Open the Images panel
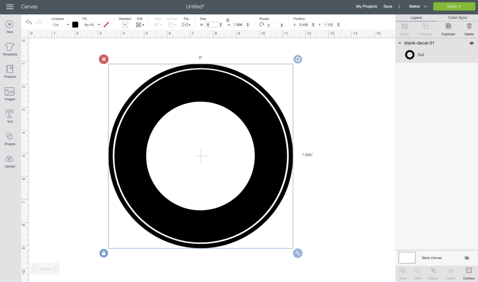The height and width of the screenshot is (282, 478). tap(9, 92)
